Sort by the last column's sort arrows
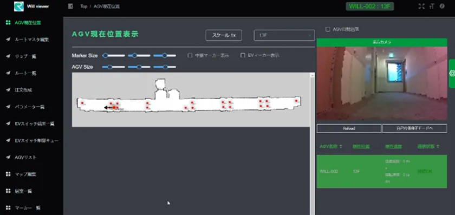The image size is (455, 215). pos(438,147)
